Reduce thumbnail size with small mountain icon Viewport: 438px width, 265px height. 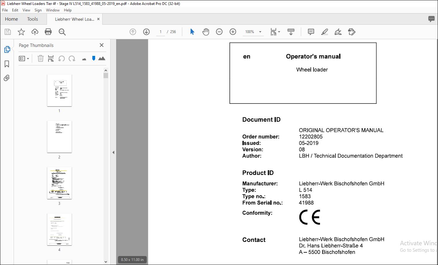84,59
